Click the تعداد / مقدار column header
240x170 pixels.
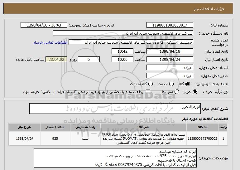[55, 127]
